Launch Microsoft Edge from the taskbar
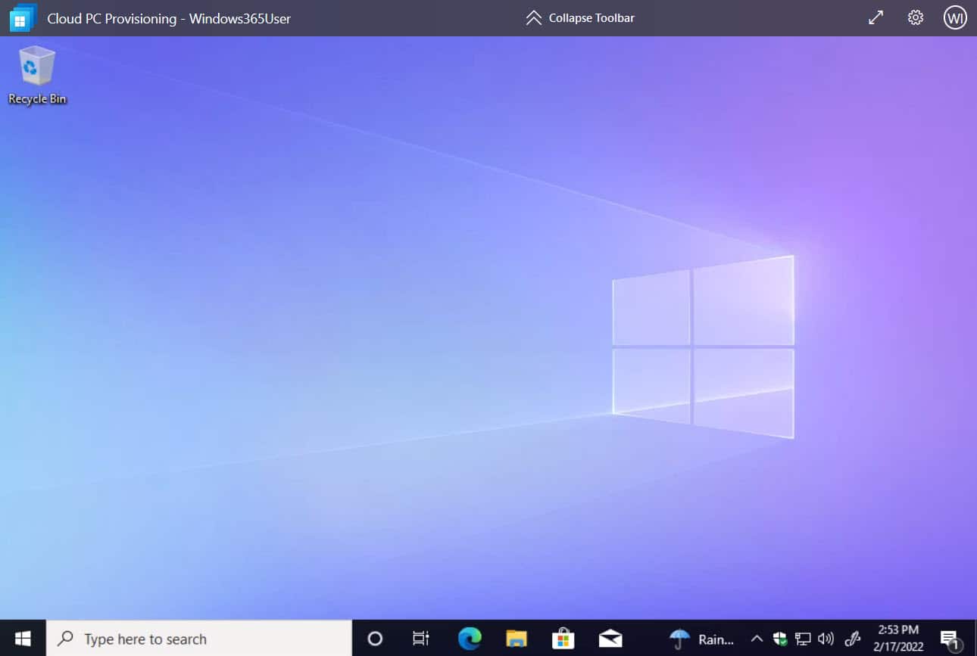The width and height of the screenshot is (977, 656). coord(470,639)
